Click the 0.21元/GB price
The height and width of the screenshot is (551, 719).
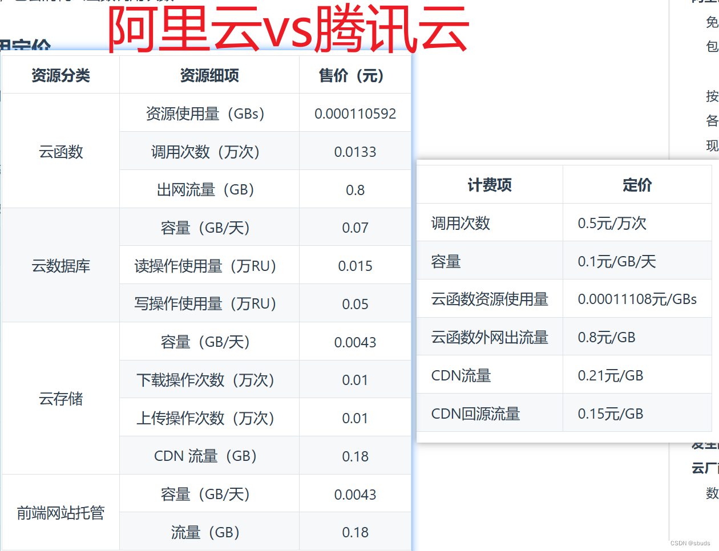point(611,375)
